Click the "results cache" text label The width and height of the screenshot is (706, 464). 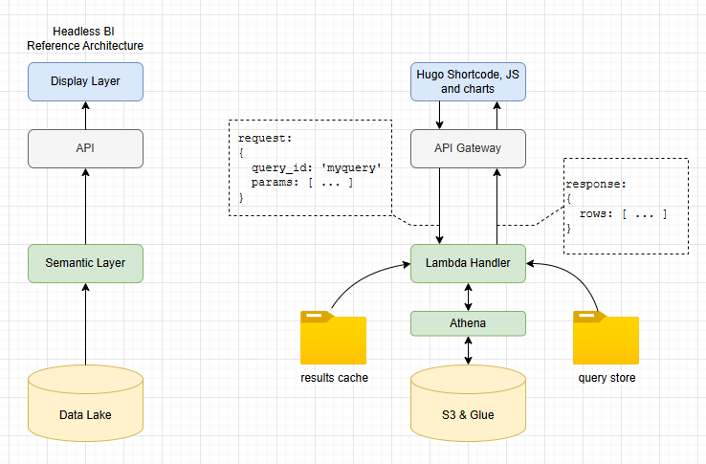333,378
